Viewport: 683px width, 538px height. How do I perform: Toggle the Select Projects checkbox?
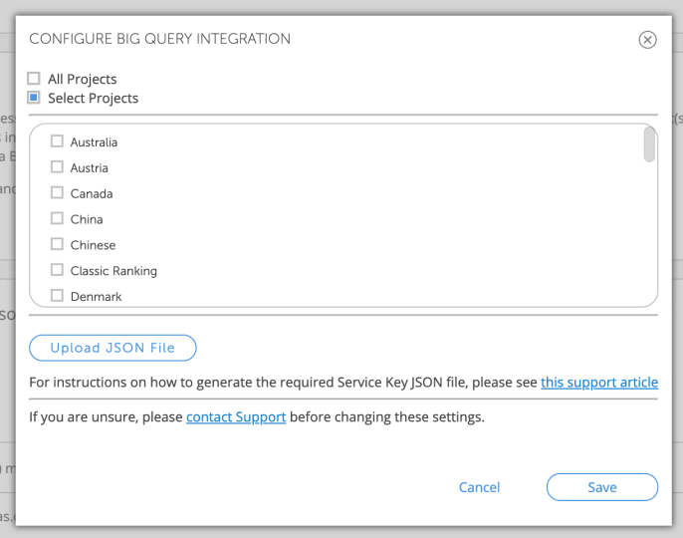point(34,98)
